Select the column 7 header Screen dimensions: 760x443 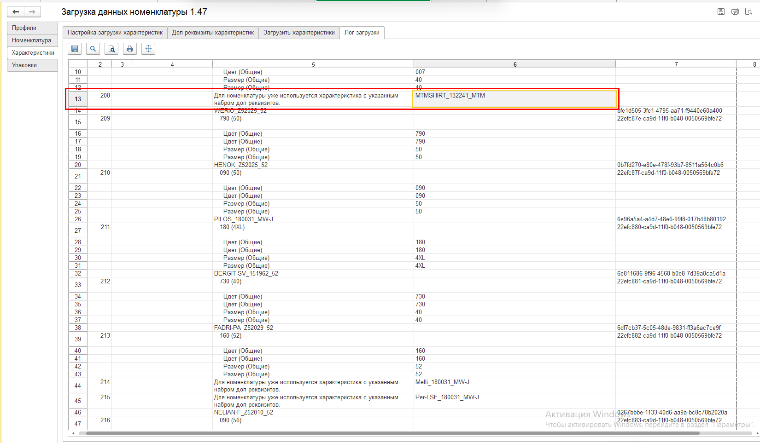(676, 64)
